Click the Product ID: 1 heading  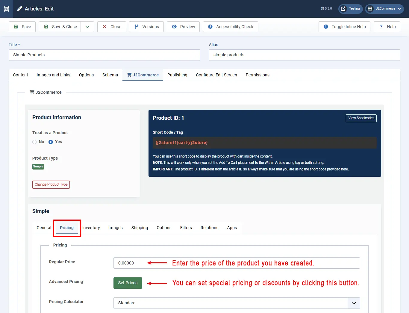tap(168, 118)
